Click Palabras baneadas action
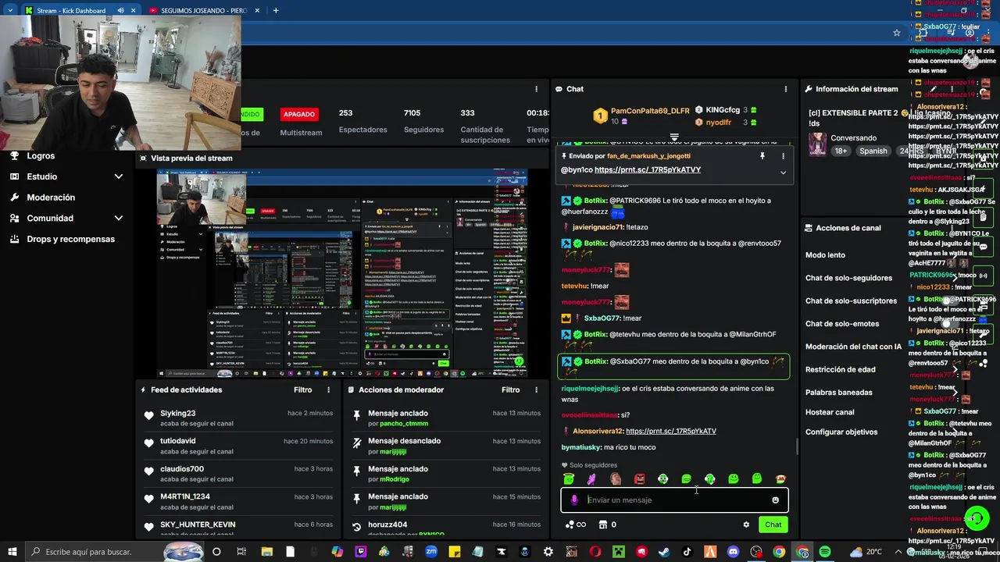Screen dimensions: 1000x562 839,392
